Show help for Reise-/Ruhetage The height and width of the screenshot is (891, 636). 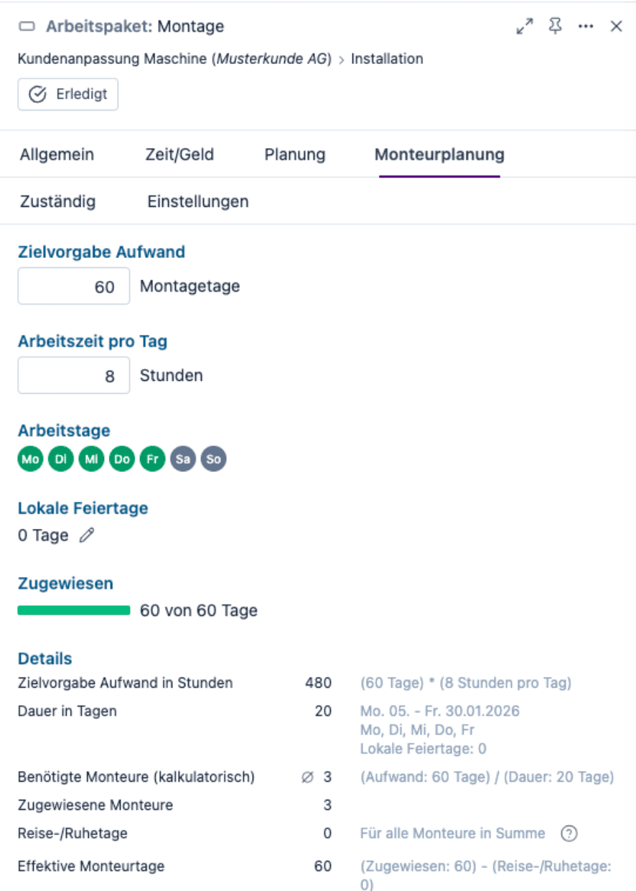pos(569,834)
